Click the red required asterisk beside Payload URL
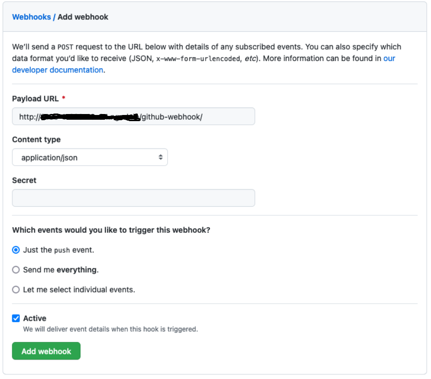431x379 pixels. (x=63, y=98)
